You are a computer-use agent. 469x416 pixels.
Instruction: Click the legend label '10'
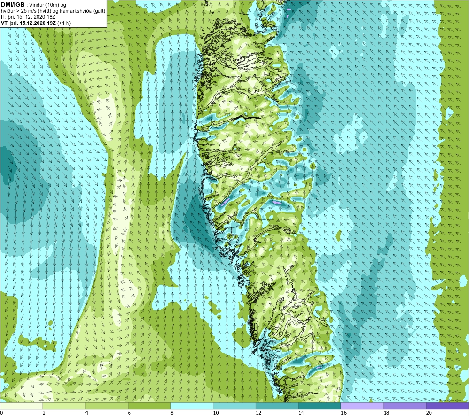[216, 413]
